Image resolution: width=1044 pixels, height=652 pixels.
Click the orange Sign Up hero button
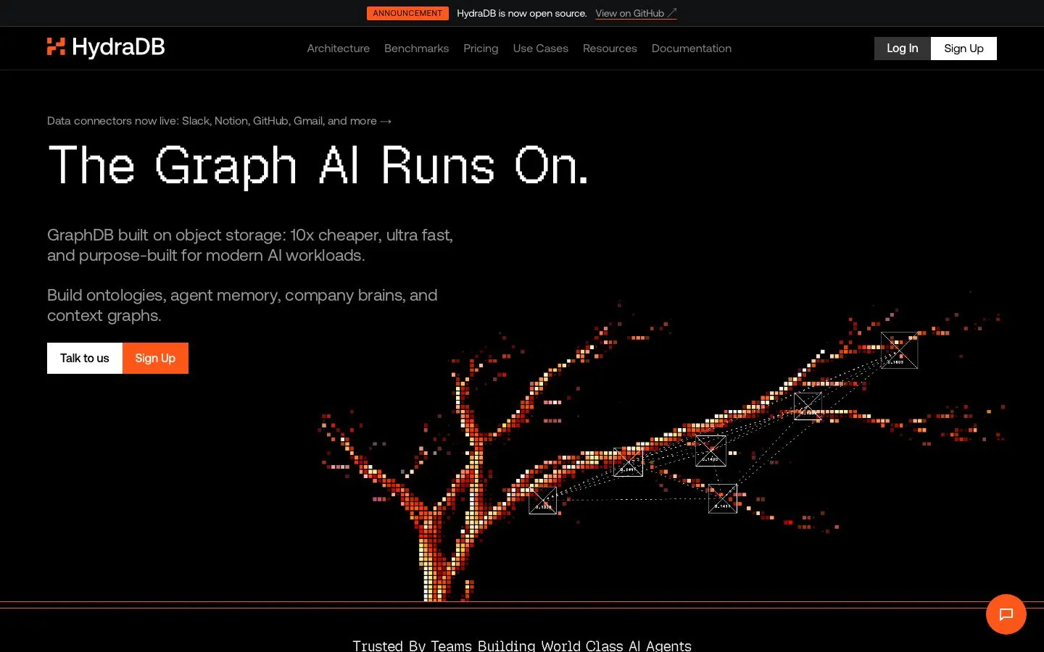click(155, 358)
